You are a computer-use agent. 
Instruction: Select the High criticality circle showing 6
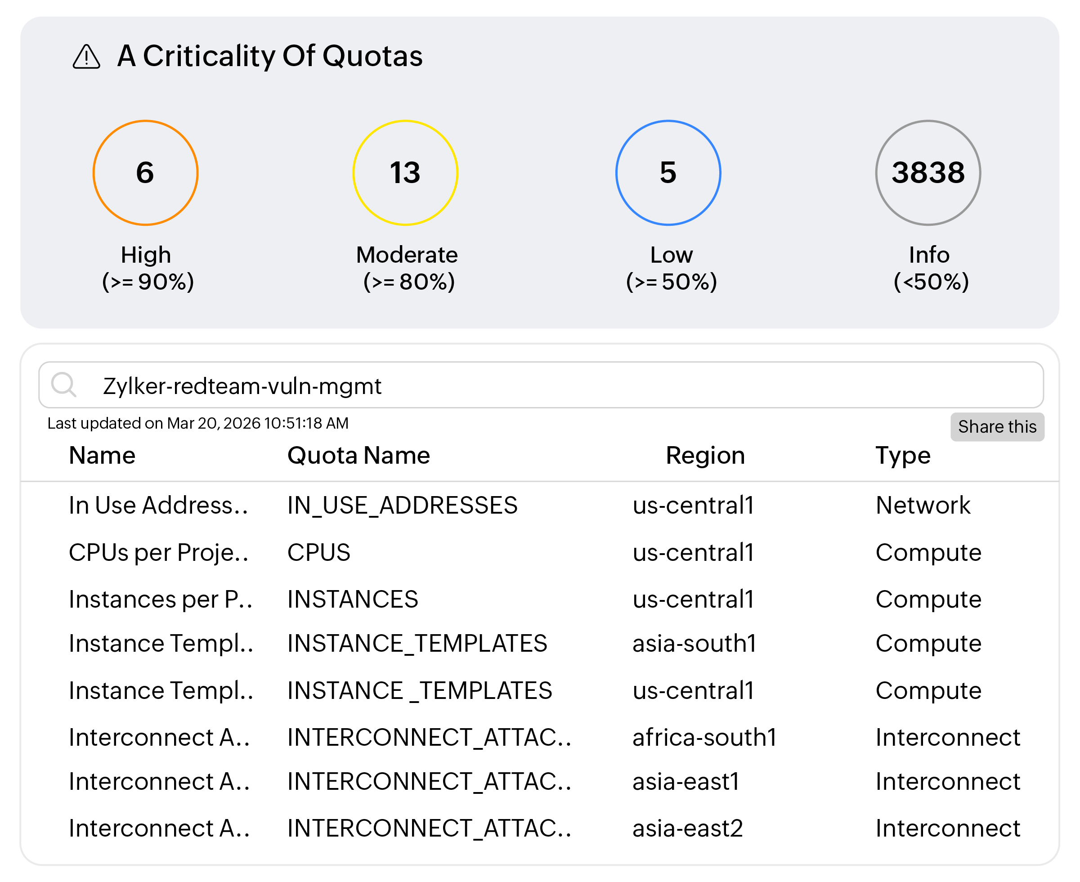[145, 173]
